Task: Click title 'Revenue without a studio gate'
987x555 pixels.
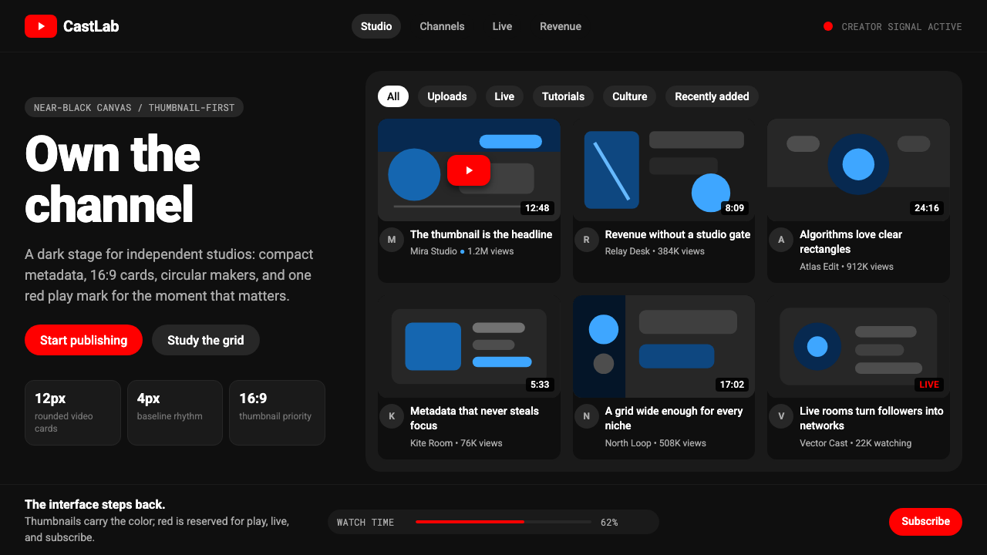Action: coord(678,234)
